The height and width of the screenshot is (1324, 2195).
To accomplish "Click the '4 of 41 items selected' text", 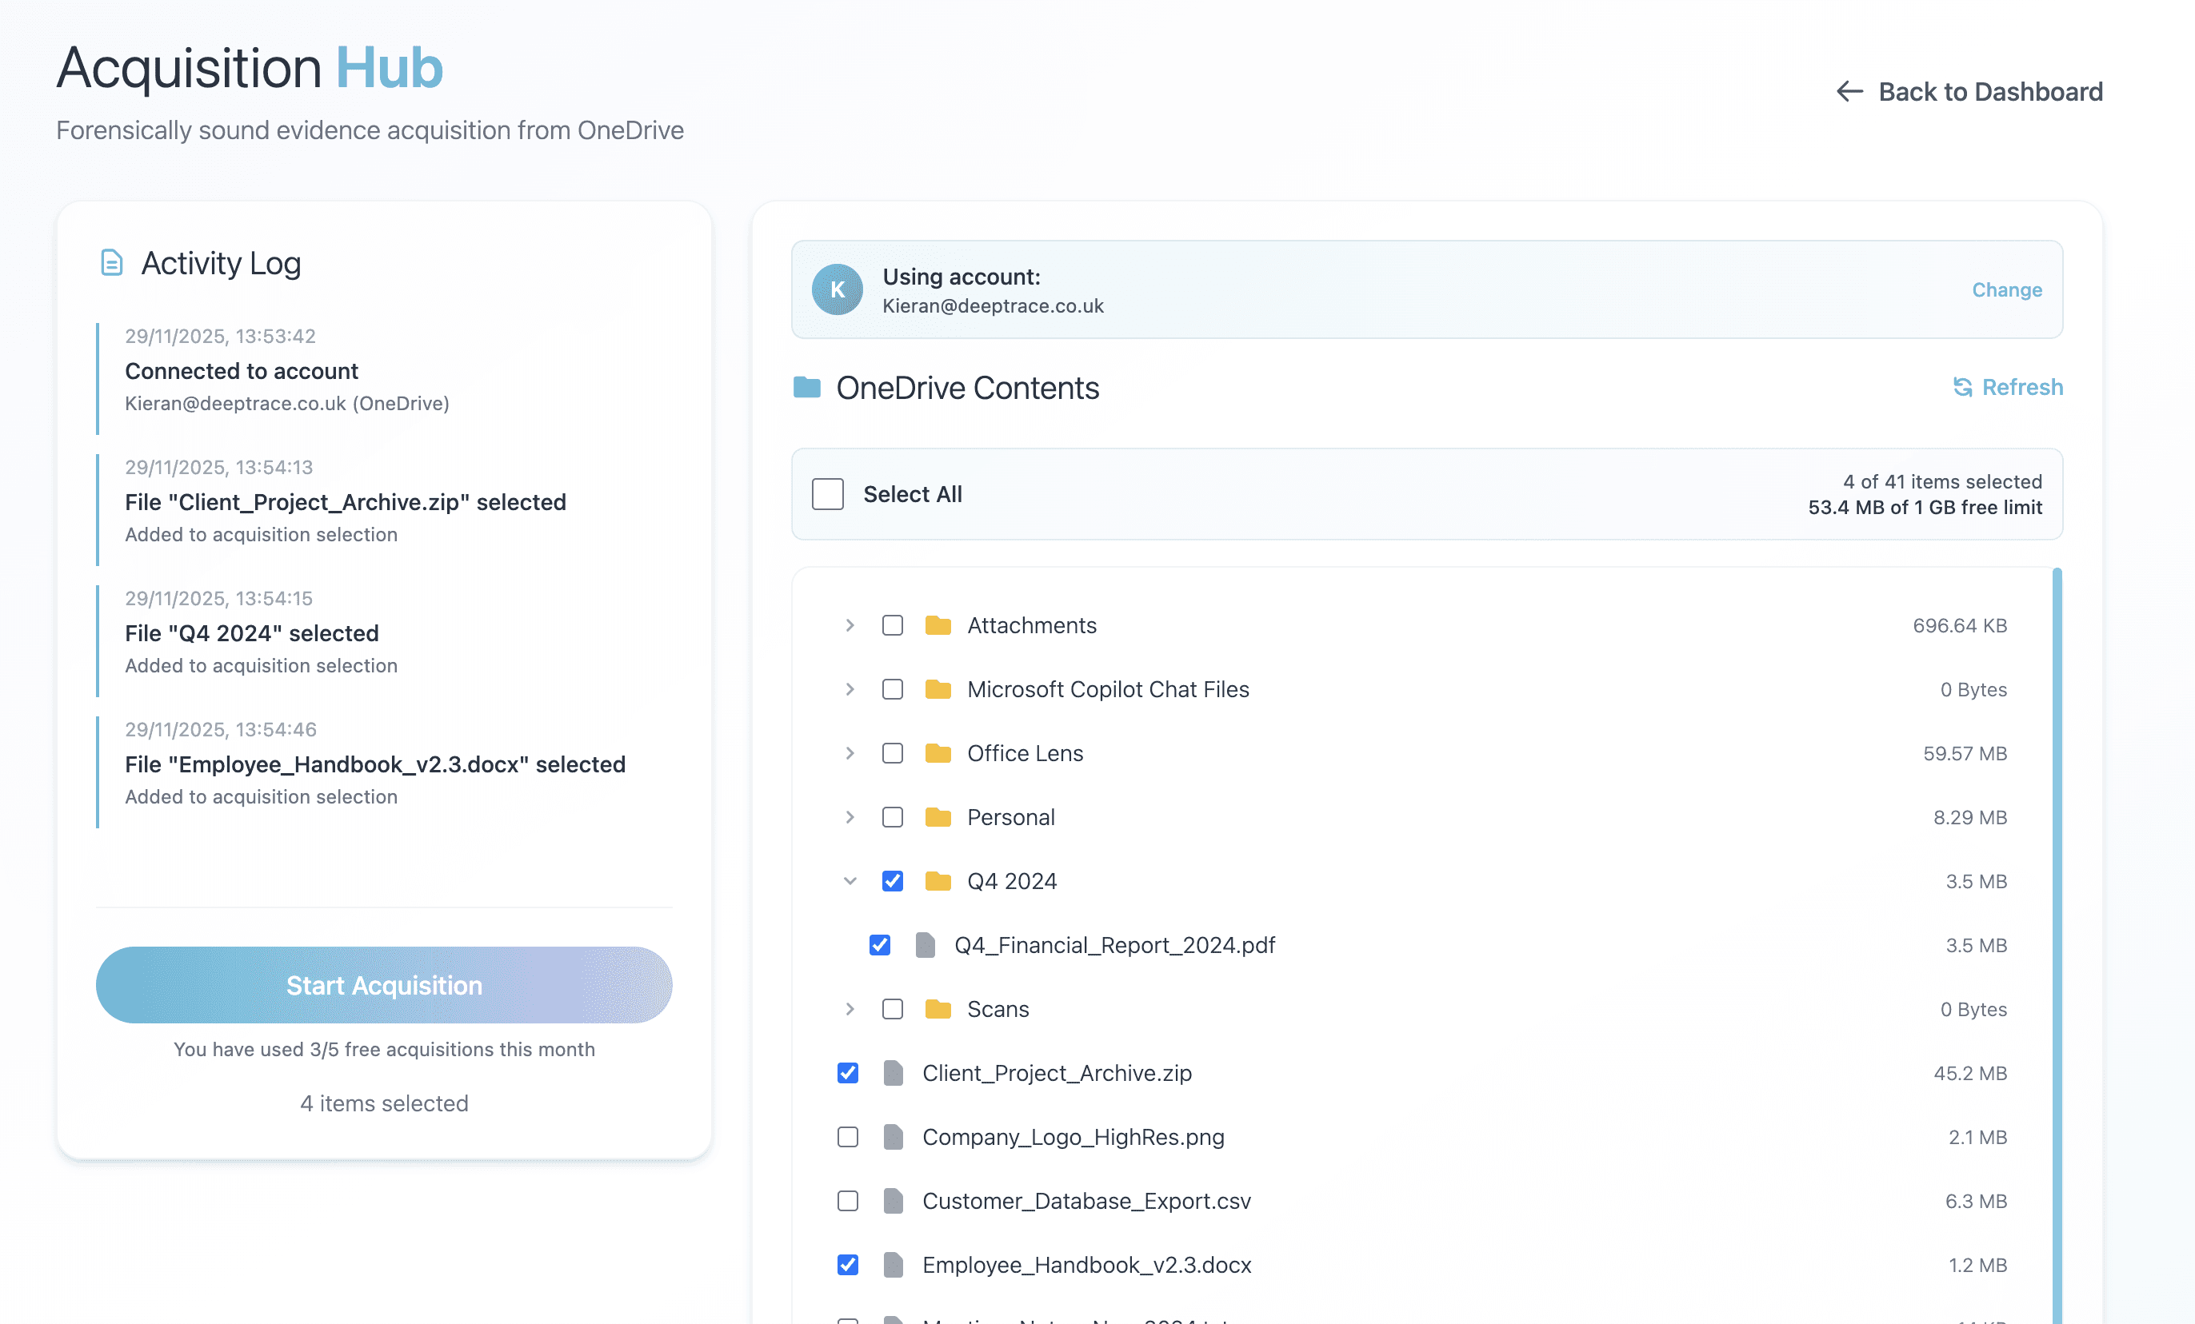I will coord(1942,481).
